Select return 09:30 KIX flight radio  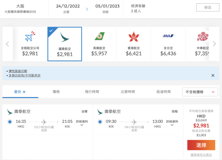click(100, 122)
